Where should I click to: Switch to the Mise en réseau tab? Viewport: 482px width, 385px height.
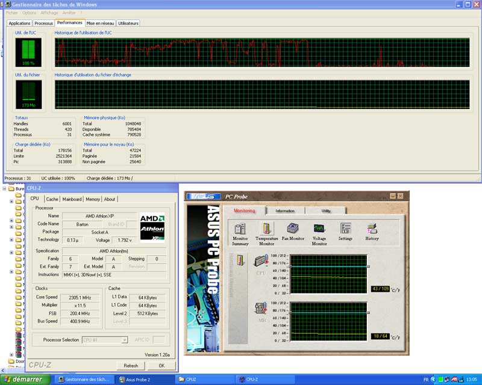100,23
